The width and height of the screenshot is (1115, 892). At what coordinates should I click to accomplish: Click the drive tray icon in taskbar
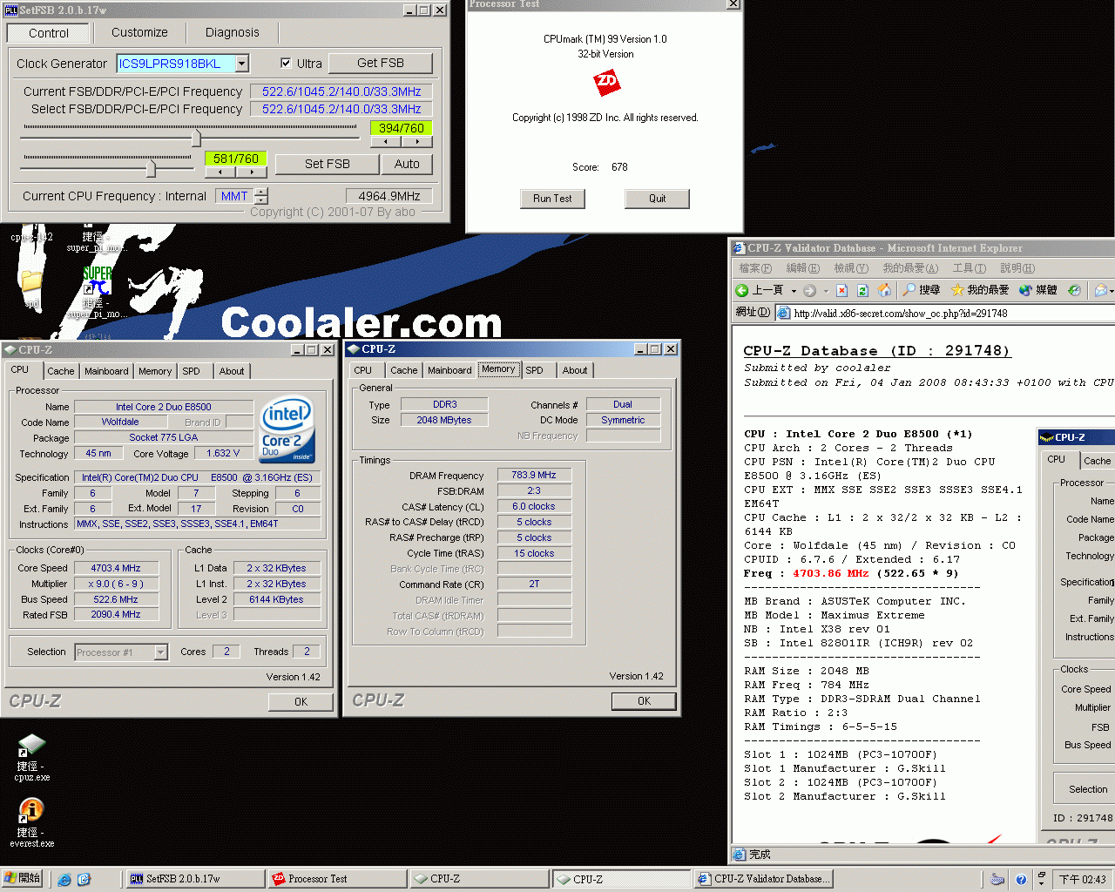coord(998,880)
